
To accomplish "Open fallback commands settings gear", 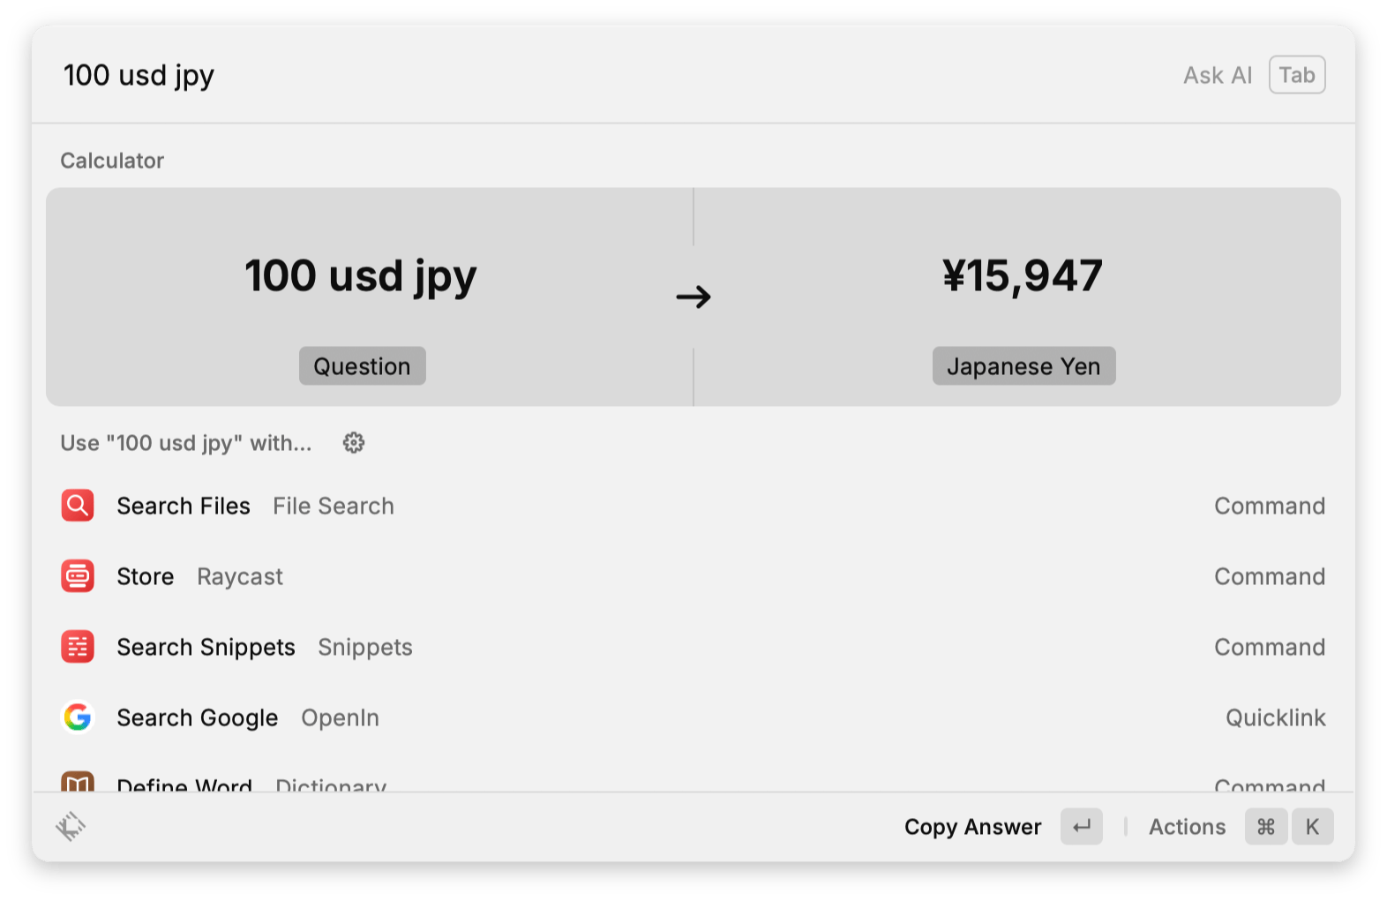I will [354, 443].
